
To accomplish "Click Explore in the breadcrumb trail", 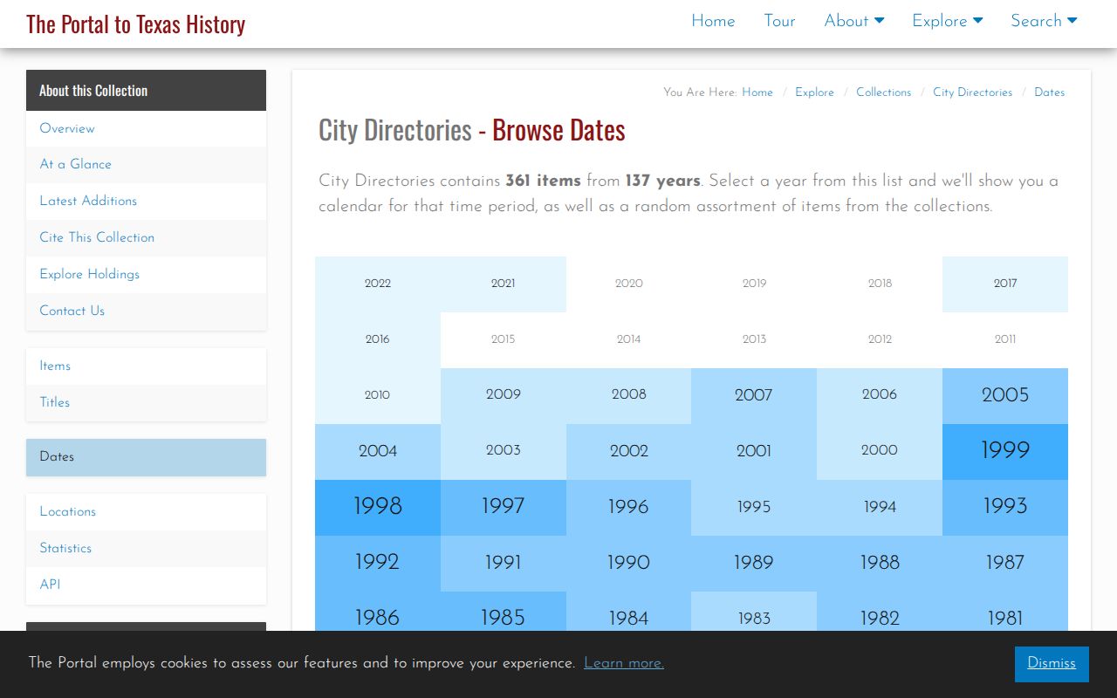I will point(814,92).
